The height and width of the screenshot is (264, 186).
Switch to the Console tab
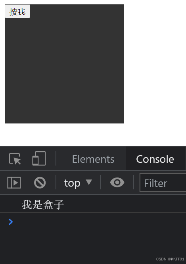[x=155, y=159]
